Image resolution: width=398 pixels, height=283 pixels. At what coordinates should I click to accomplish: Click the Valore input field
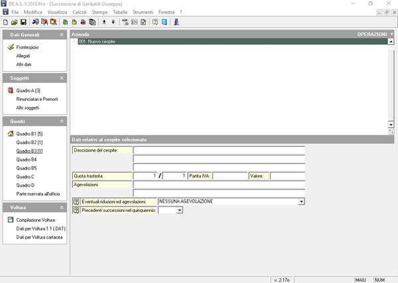click(287, 176)
